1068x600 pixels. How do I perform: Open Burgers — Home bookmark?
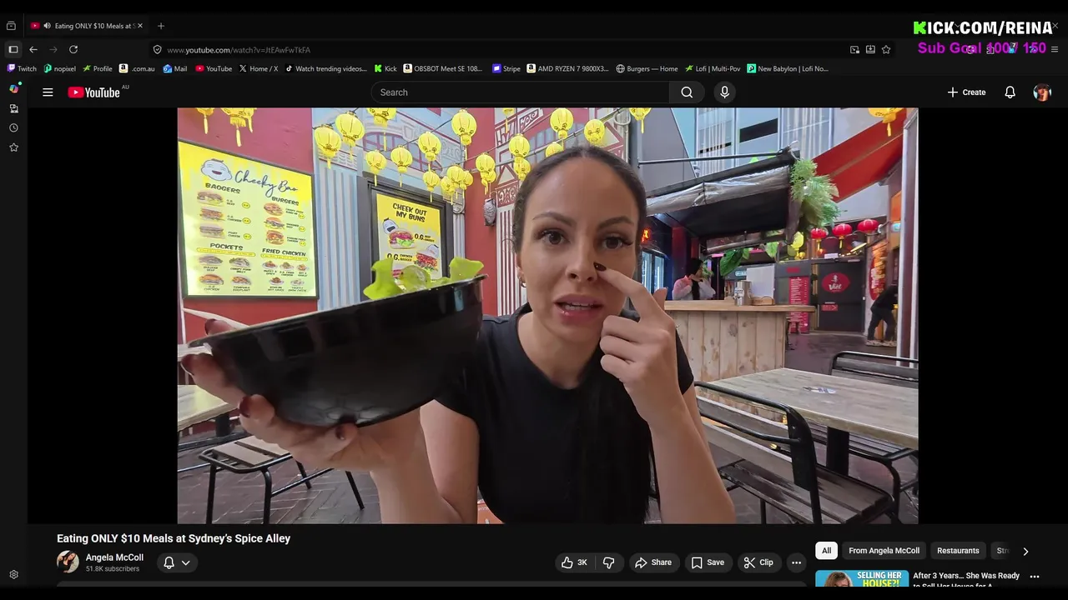647,69
